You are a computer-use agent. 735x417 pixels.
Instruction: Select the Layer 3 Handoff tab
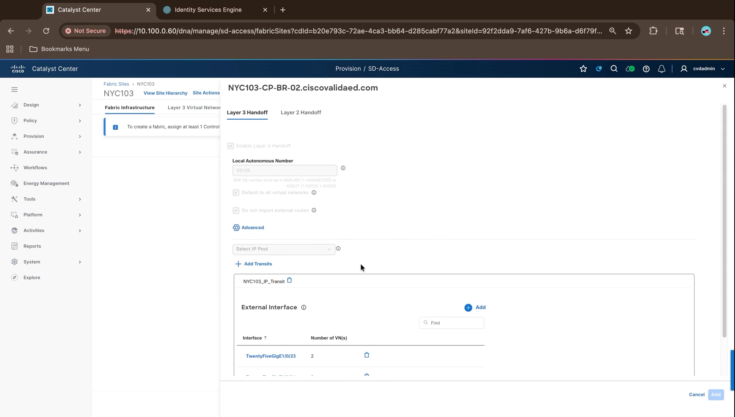[x=247, y=112]
